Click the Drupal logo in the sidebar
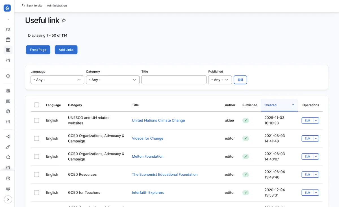Viewport: 339px width, 207px height. tap(7, 8)
